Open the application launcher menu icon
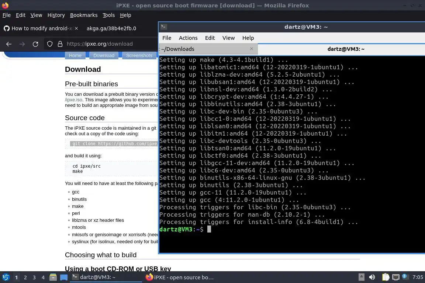425x283 pixels. (x=6, y=277)
